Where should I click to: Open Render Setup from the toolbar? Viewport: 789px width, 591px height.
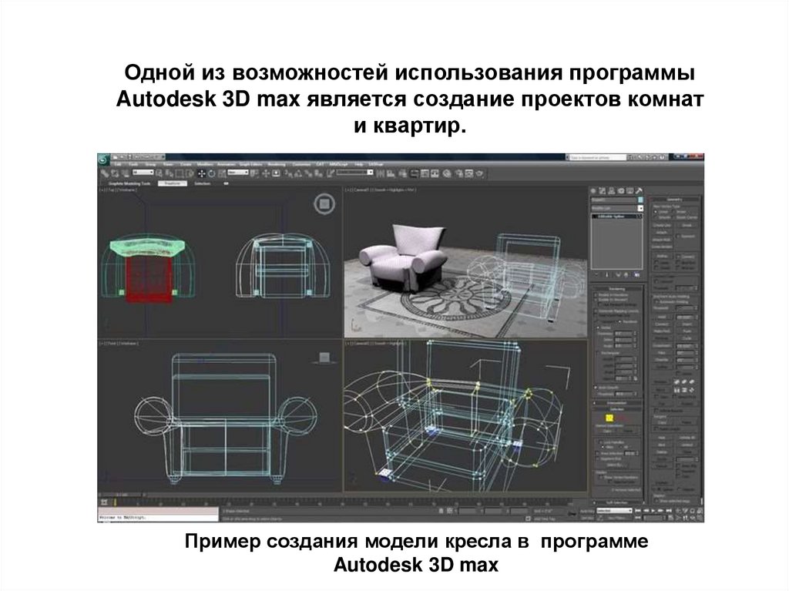point(458,173)
